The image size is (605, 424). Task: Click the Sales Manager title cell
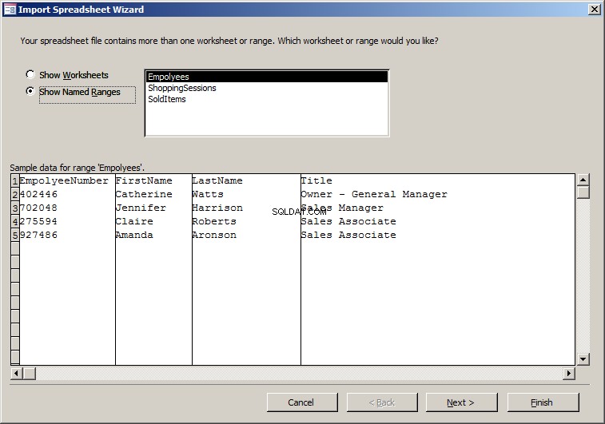(438, 208)
